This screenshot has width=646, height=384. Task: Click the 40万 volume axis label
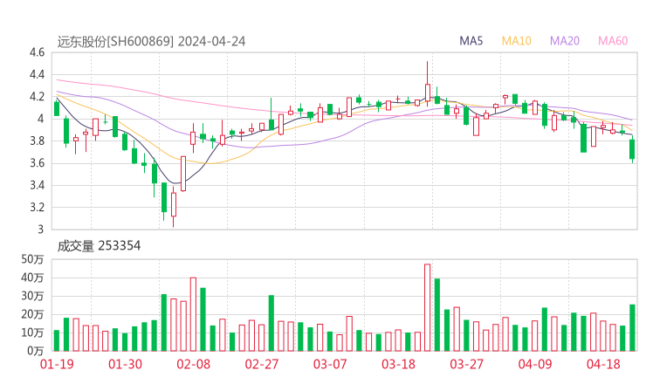[32, 278]
